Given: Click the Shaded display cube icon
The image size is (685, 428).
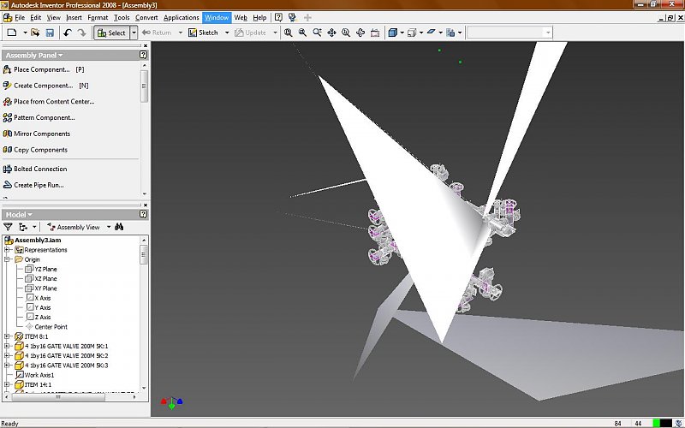Looking at the screenshot, I should (393, 33).
